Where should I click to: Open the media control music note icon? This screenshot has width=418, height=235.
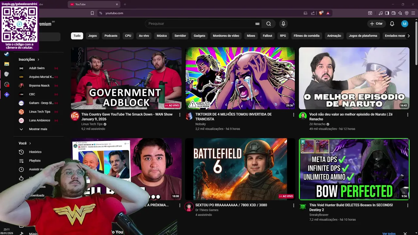[x=380, y=13]
